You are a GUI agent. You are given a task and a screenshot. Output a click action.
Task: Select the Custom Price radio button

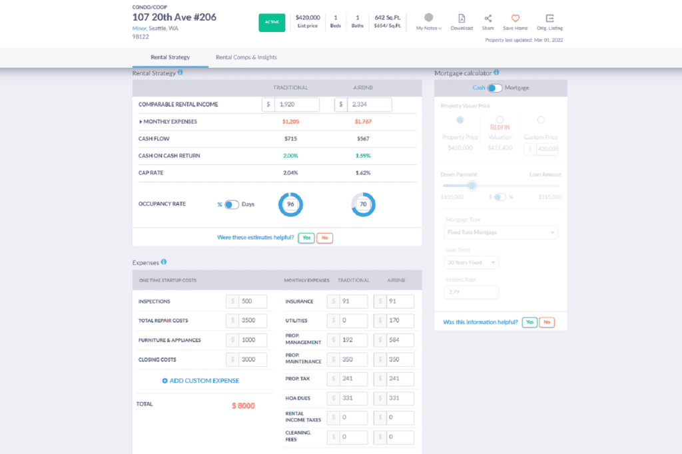tap(541, 120)
